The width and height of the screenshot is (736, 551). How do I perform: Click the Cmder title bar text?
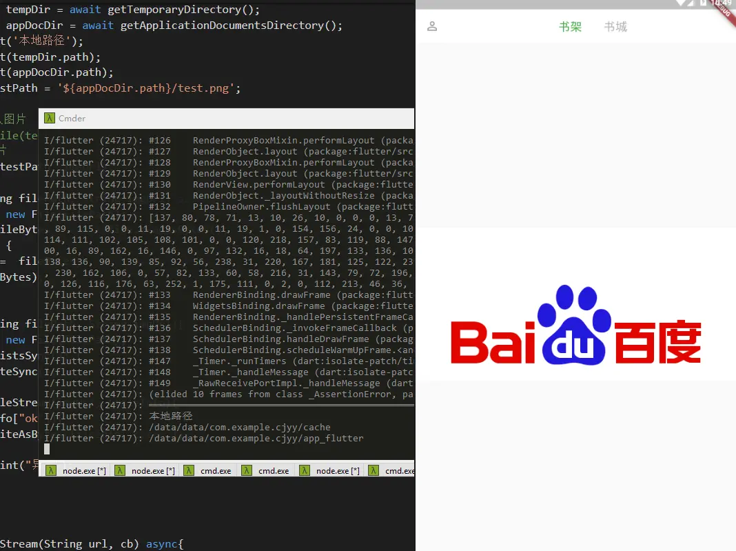tap(72, 119)
